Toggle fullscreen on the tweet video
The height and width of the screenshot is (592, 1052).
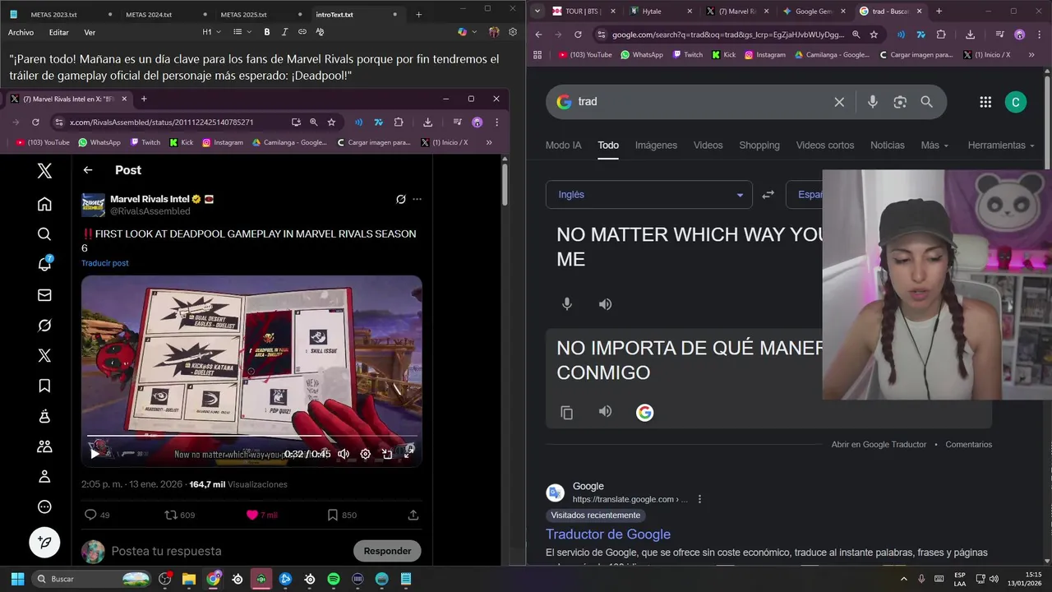[x=409, y=453]
